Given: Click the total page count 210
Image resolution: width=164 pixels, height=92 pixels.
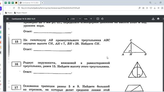Looking at the screenshot, I should [x=73, y=19].
